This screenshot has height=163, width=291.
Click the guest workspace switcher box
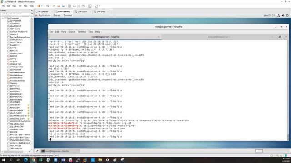click(259, 151)
